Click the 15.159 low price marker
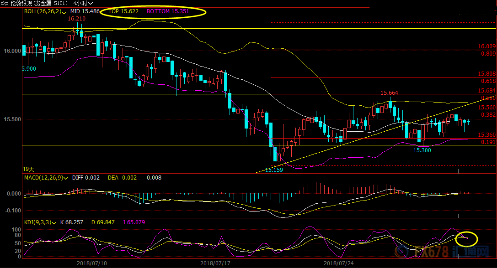The image size is (497, 268). (274, 170)
